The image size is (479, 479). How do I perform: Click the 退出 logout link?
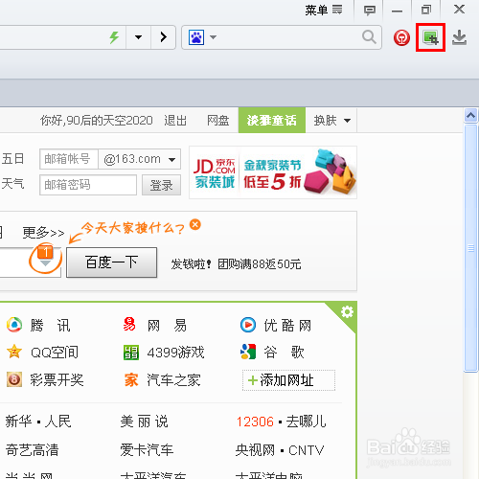click(175, 121)
